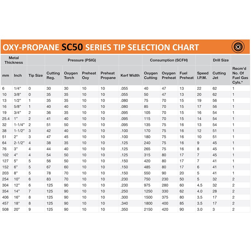Screen dimensions: 251x251
Task: Click the Drill Size header cell
Action: (x=220, y=60)
